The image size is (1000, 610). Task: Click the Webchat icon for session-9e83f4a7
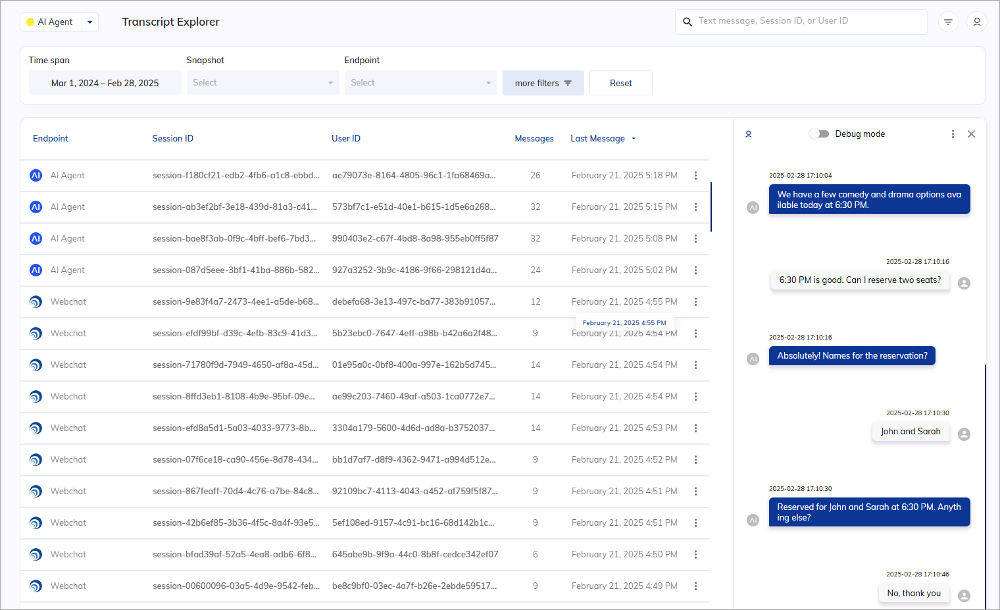(x=36, y=302)
